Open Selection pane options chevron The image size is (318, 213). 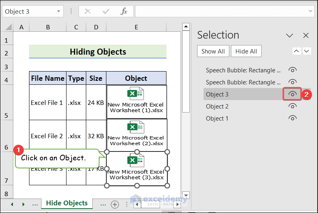[289, 35]
